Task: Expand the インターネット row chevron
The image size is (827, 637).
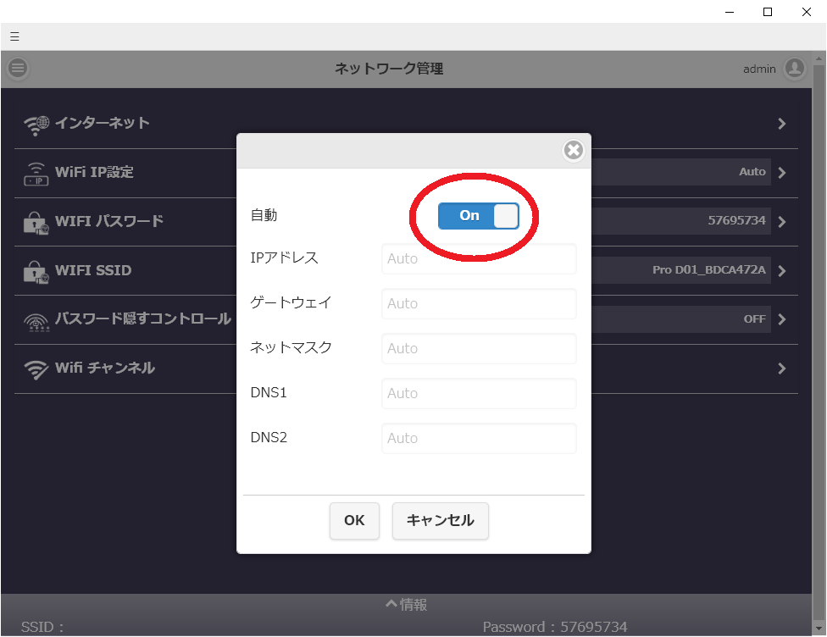Action: coord(781,124)
